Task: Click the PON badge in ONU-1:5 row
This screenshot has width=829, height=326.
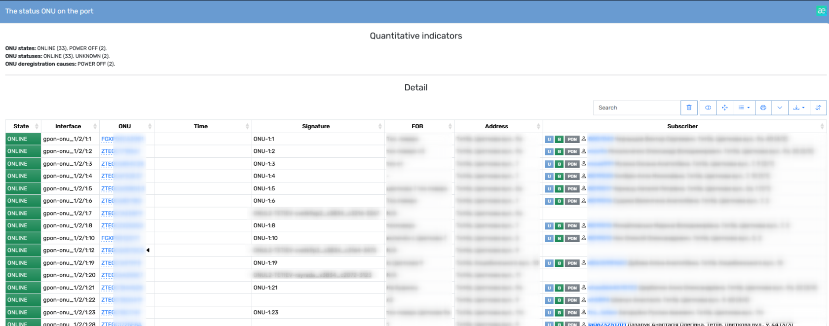Action: pyautogui.click(x=572, y=189)
